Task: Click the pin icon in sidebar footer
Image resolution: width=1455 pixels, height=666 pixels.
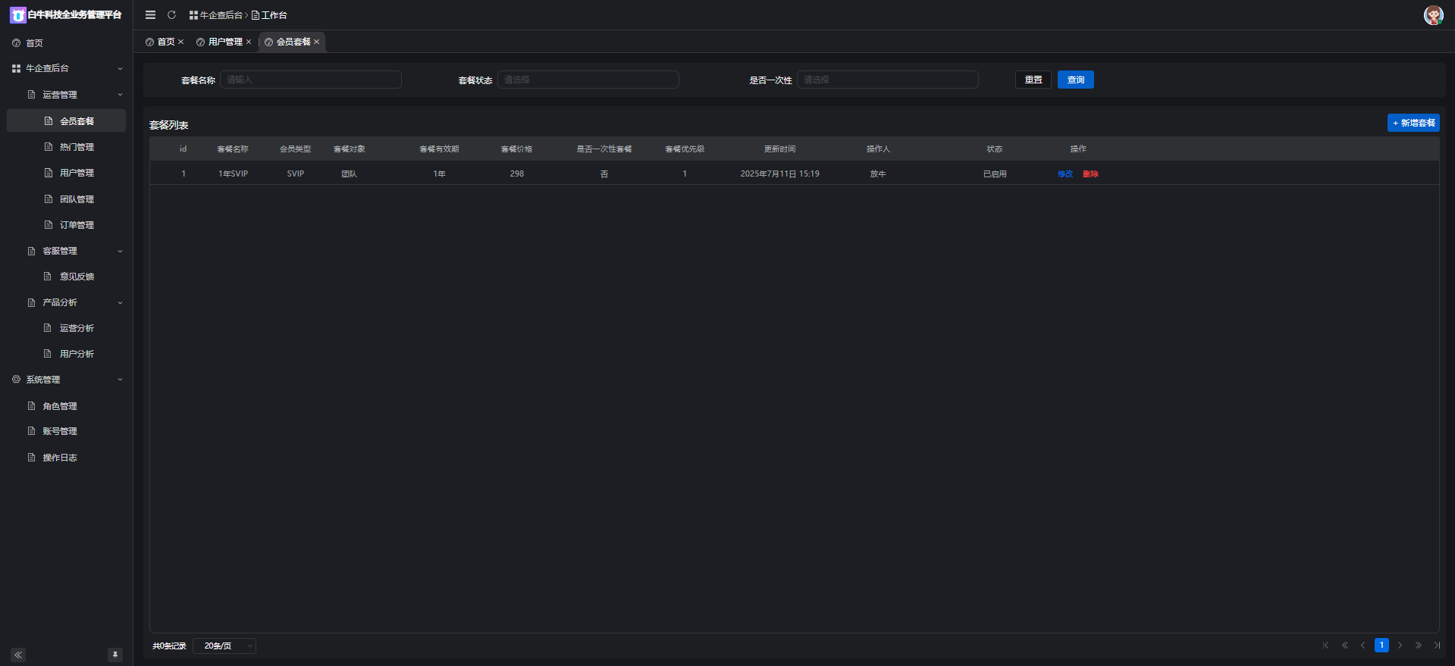Action: pos(115,655)
